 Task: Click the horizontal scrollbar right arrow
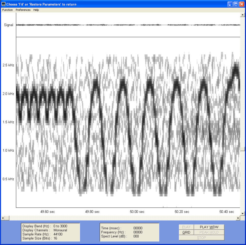pyautogui.click(x=238, y=218)
